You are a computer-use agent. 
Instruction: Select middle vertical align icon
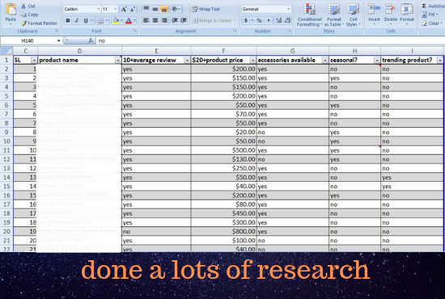pos(155,9)
